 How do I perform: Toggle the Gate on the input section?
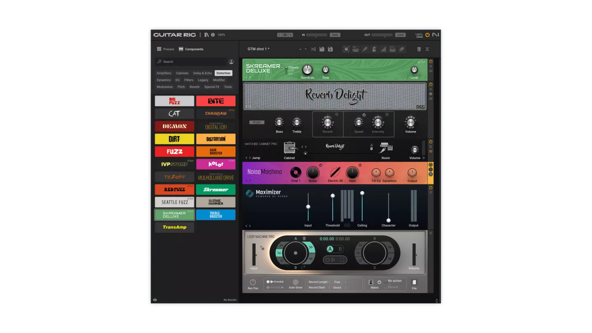(335, 35)
